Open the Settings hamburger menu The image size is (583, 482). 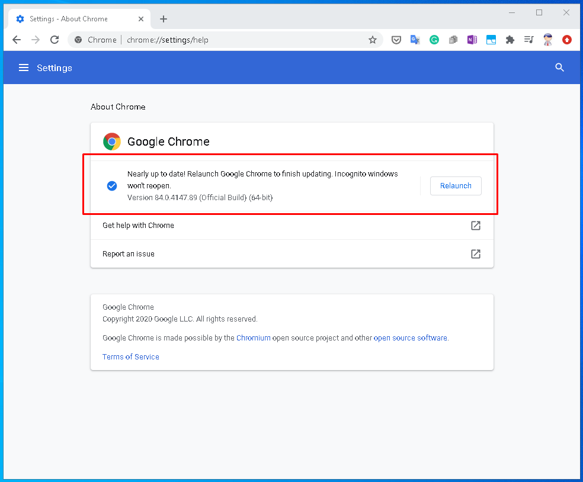pos(24,68)
